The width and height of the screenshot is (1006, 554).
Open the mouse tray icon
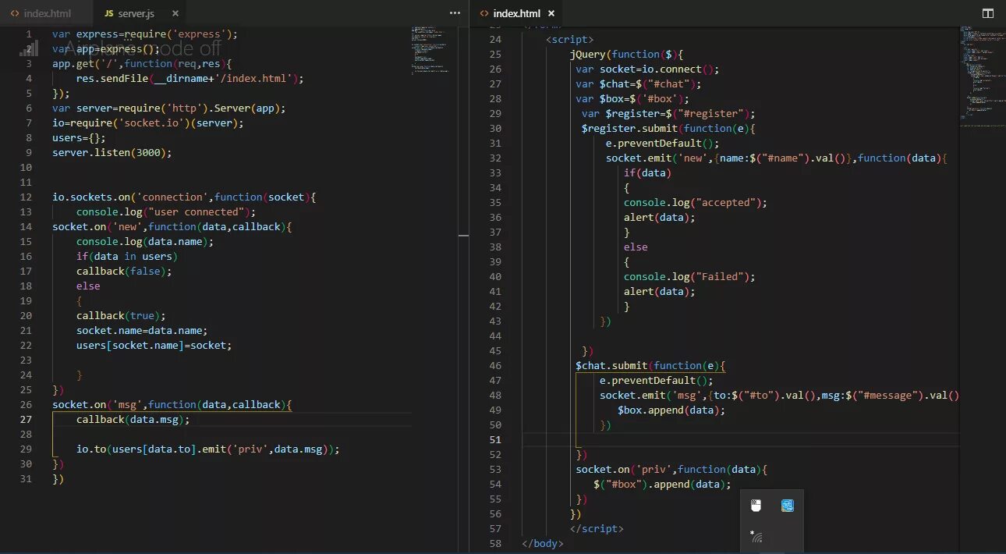pyautogui.click(x=755, y=506)
